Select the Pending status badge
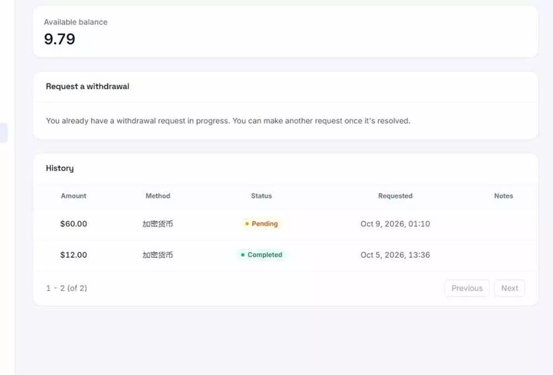The height and width of the screenshot is (375, 553). [262, 223]
